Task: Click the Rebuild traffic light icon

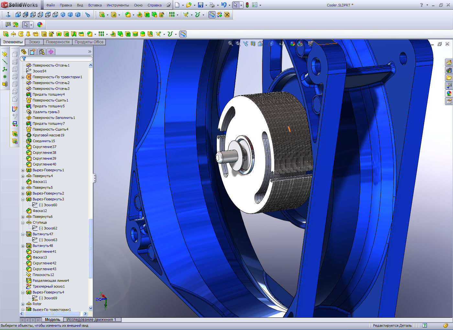Action: coord(247,5)
